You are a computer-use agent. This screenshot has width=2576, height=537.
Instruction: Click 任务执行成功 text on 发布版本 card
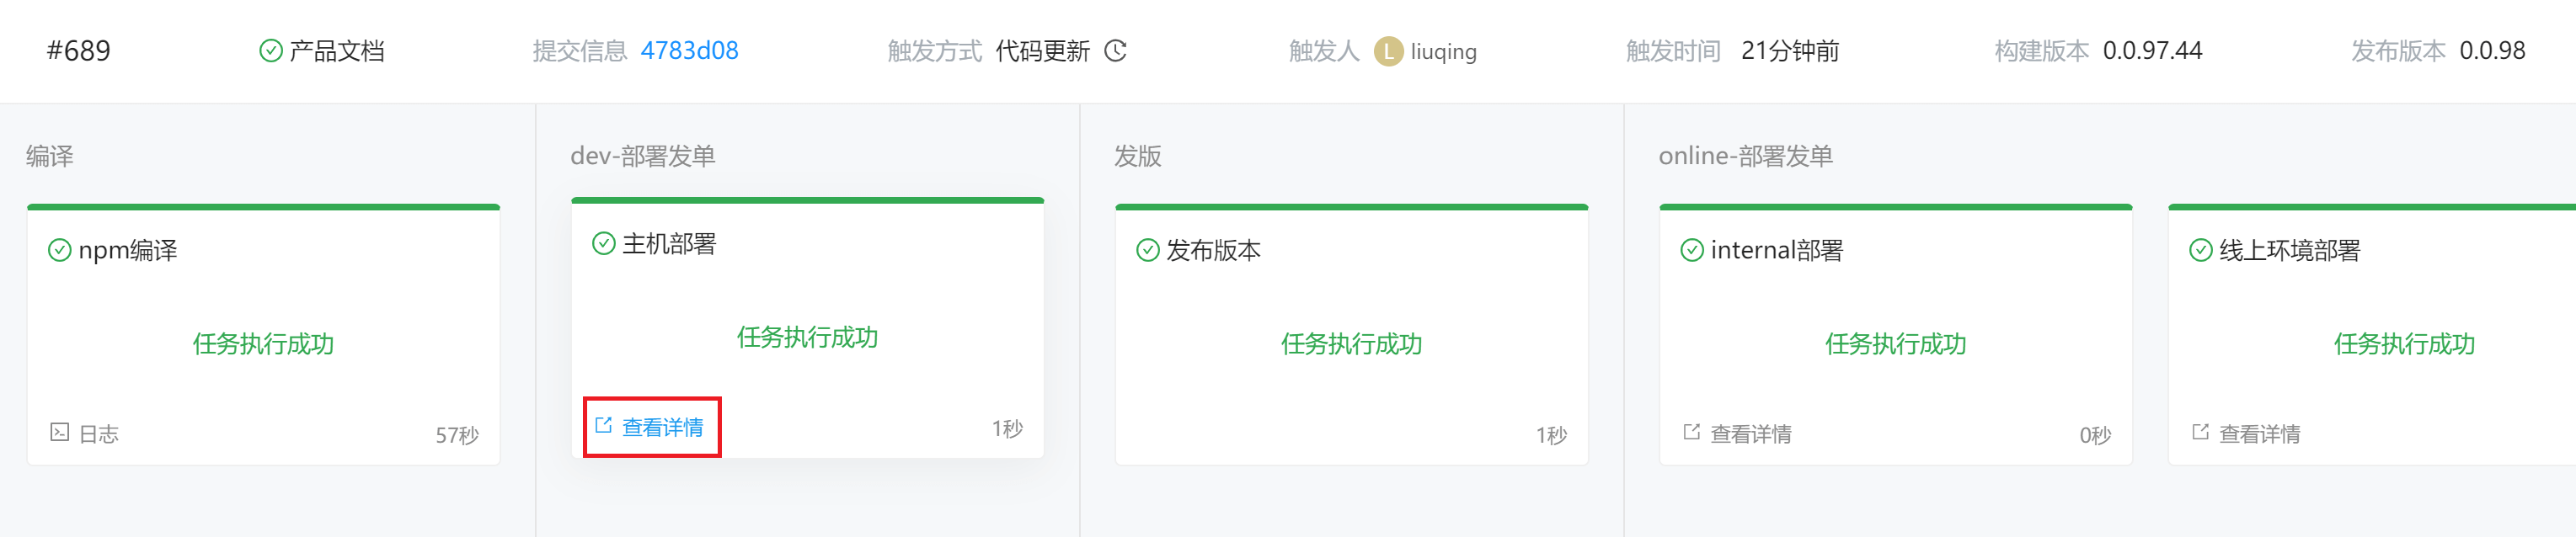1350,345
